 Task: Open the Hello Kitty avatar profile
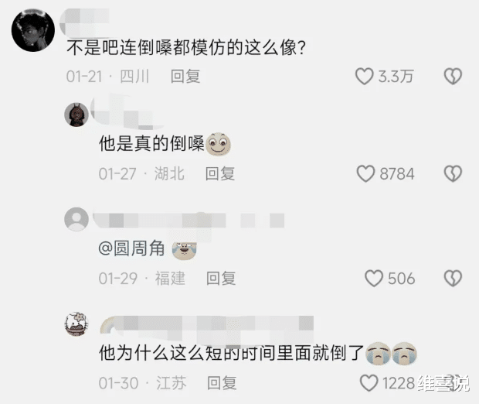(x=76, y=324)
